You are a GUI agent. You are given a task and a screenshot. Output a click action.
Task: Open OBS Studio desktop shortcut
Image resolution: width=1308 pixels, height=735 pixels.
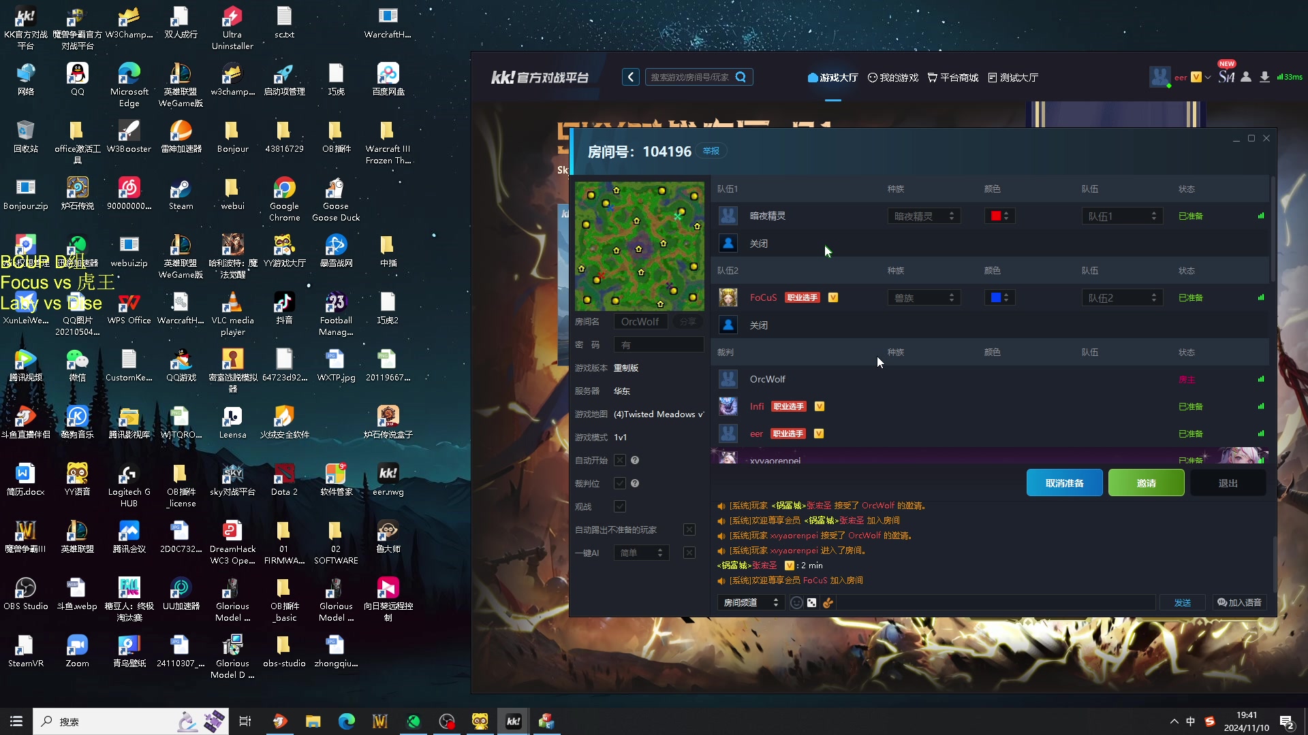pyautogui.click(x=26, y=594)
